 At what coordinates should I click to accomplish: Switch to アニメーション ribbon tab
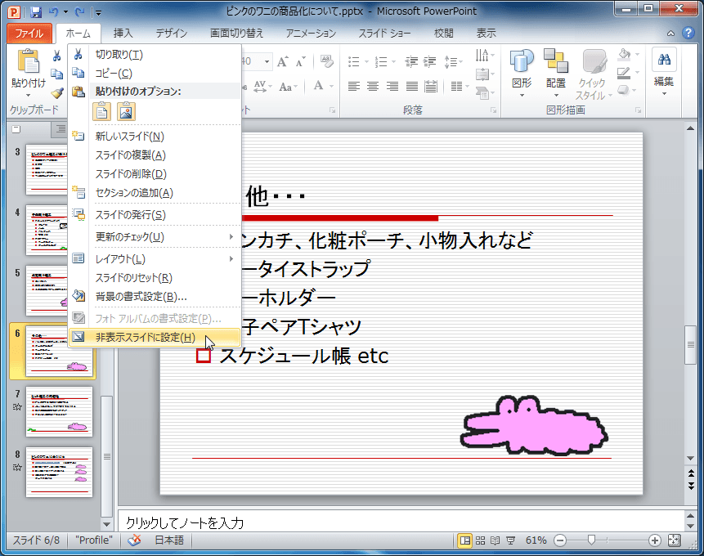click(312, 34)
